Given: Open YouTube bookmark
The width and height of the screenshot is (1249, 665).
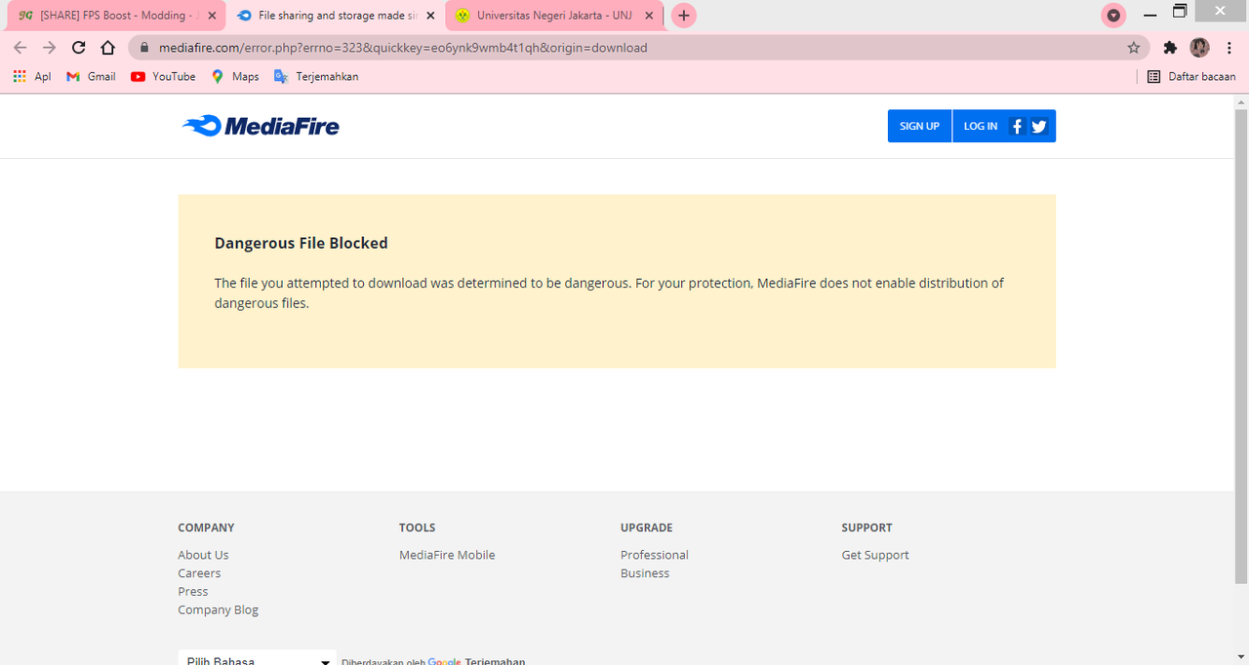Looking at the screenshot, I should tap(163, 76).
